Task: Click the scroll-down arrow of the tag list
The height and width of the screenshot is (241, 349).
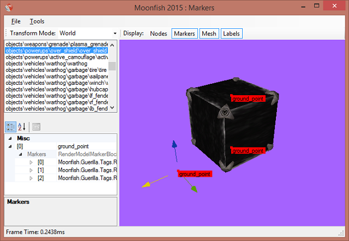Action: pyautogui.click(x=112, y=108)
